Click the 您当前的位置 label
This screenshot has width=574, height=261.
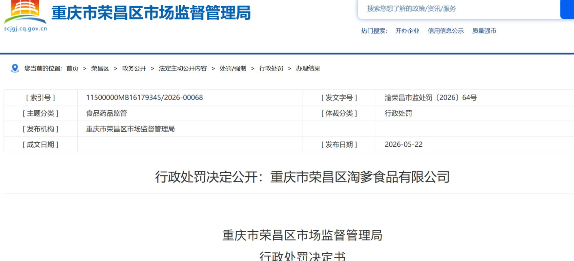pos(43,68)
